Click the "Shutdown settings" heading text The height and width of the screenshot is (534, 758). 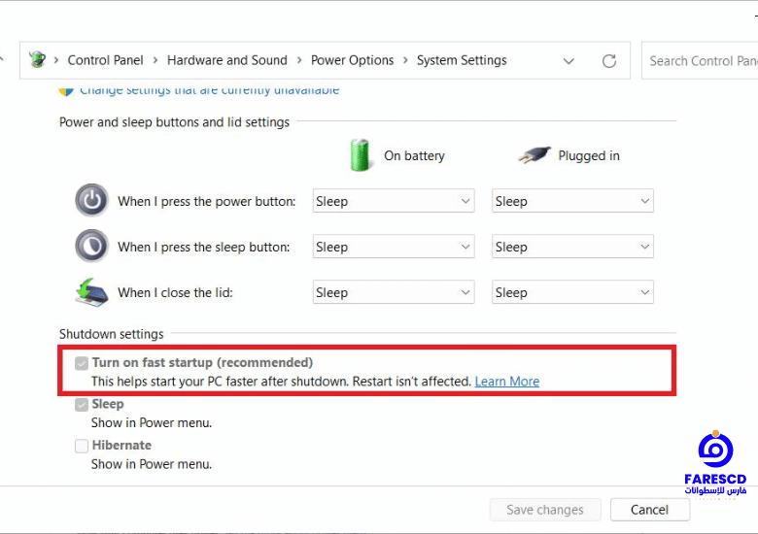click(111, 334)
